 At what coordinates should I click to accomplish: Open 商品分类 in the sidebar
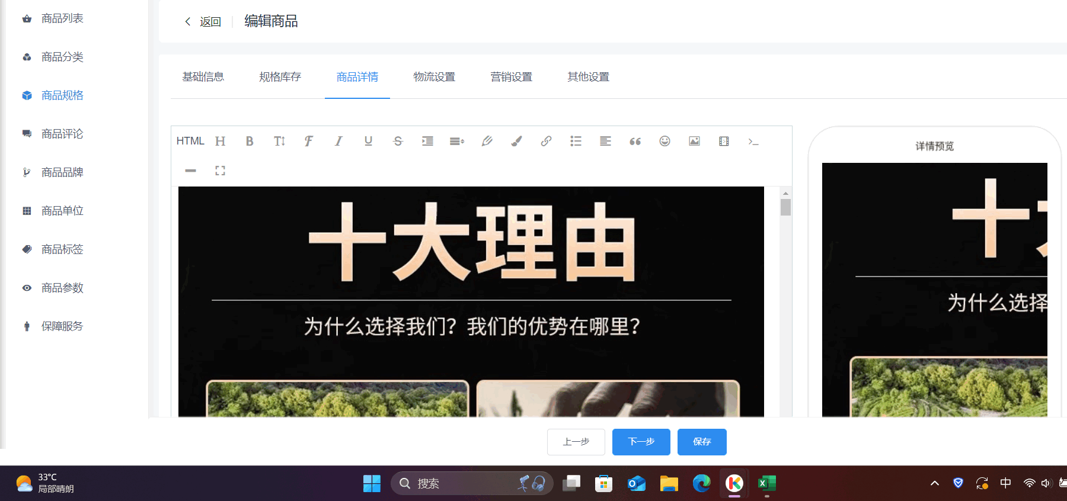point(62,57)
